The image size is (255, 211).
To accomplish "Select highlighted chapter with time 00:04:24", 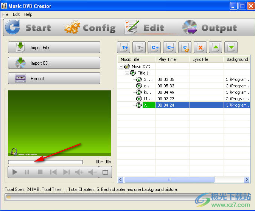I will click(x=184, y=105).
